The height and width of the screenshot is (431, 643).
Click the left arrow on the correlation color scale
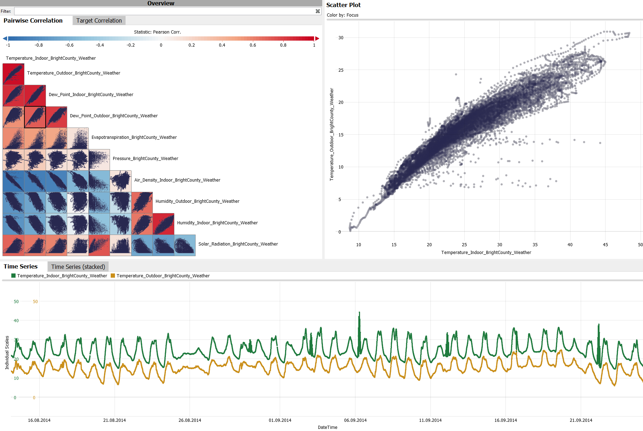click(4, 38)
